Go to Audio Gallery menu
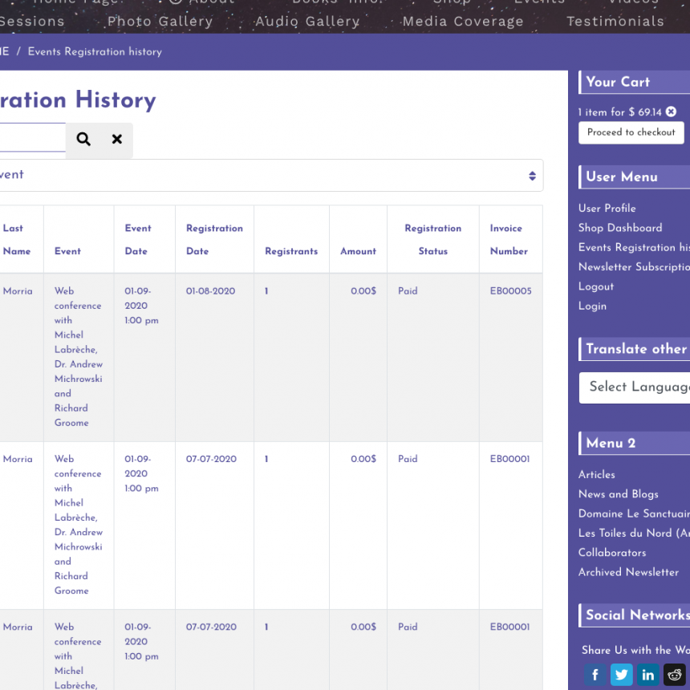 (307, 22)
